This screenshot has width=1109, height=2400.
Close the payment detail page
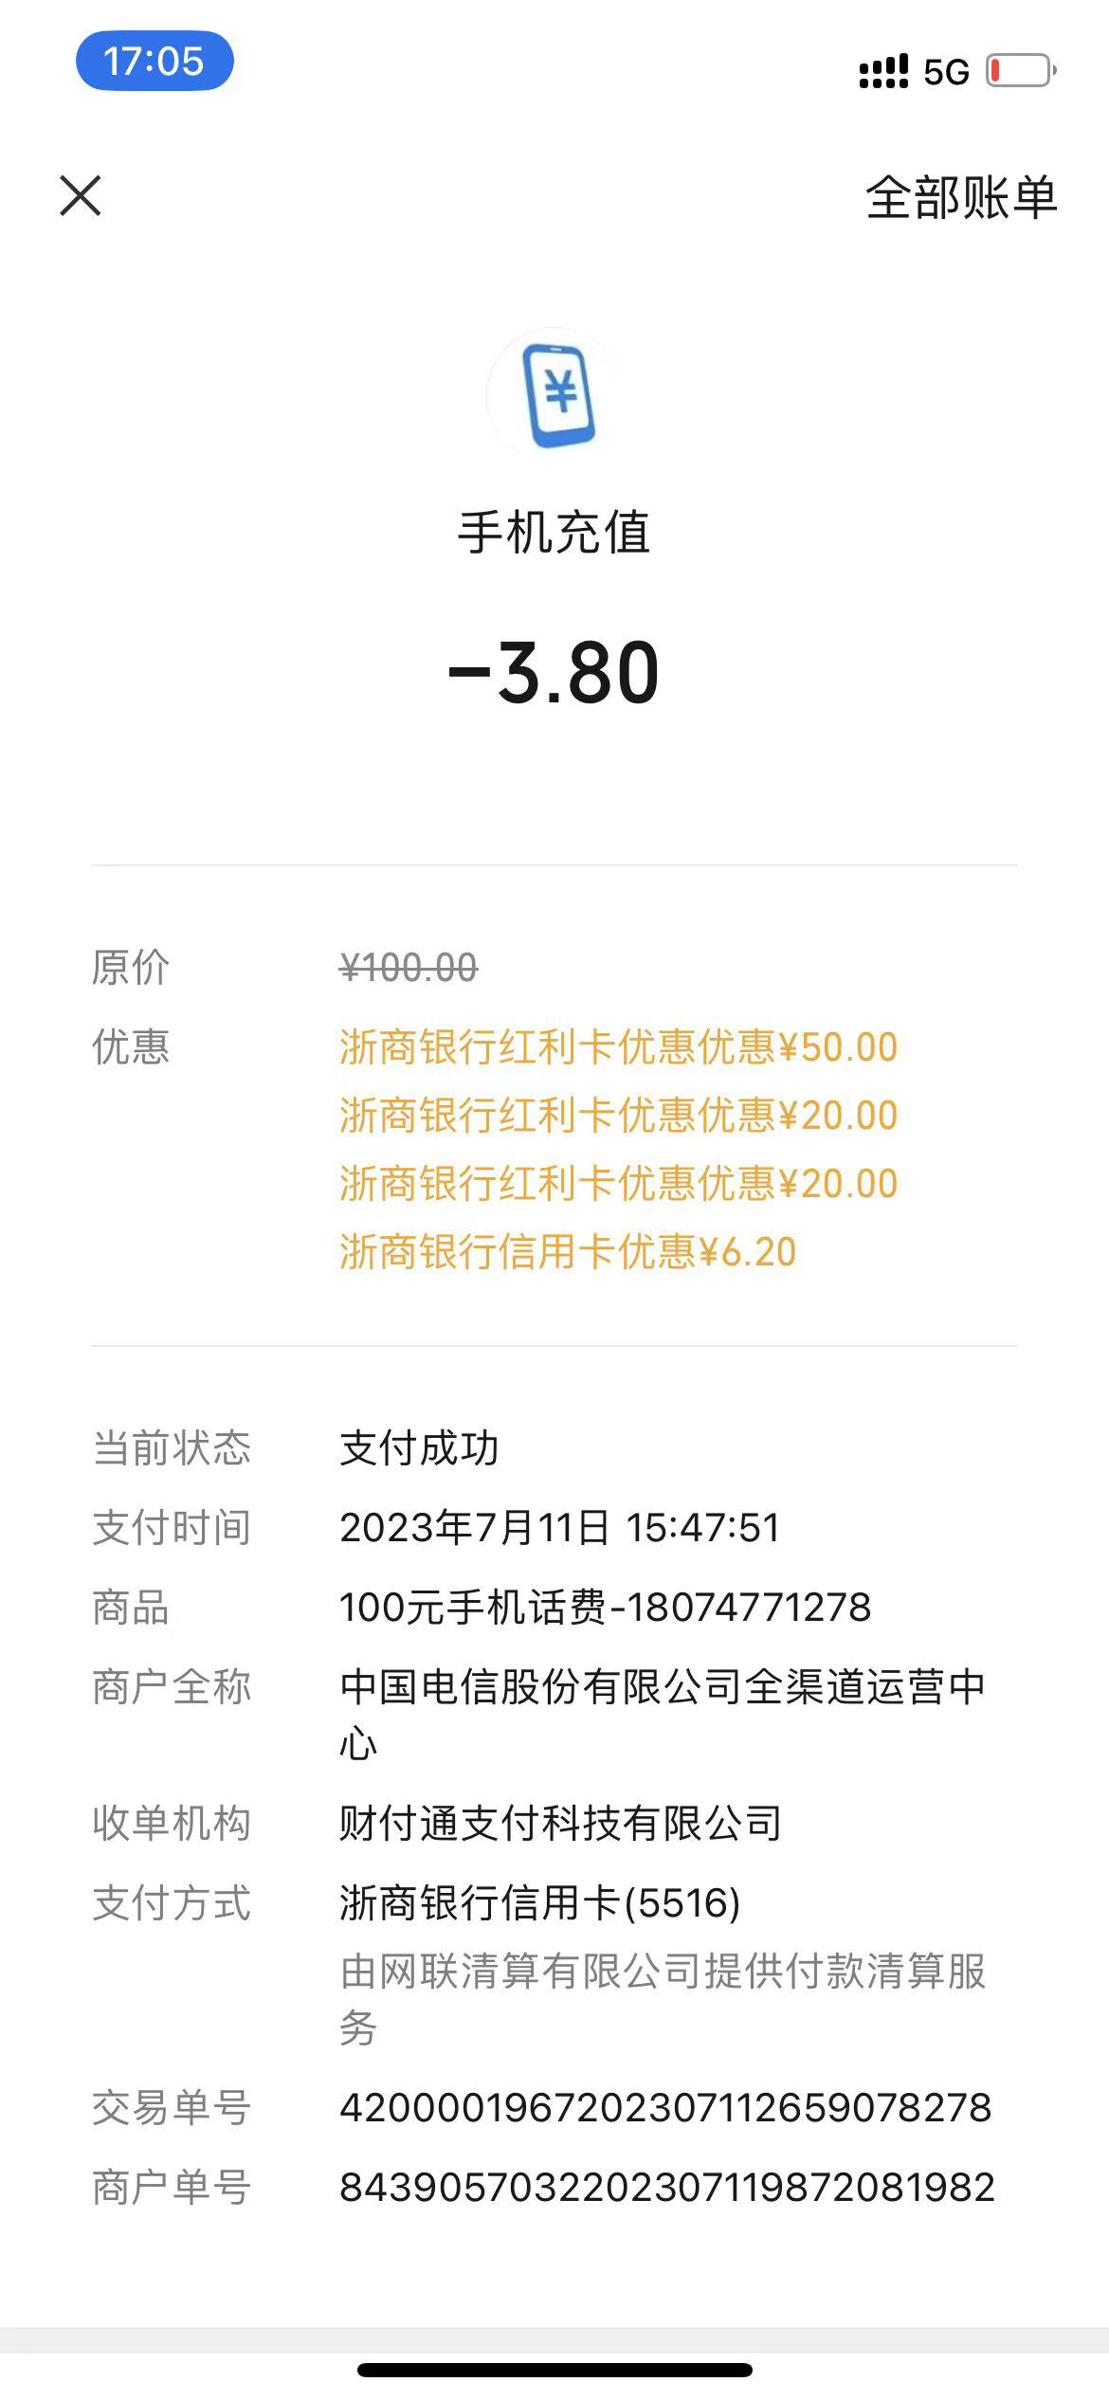[x=81, y=196]
